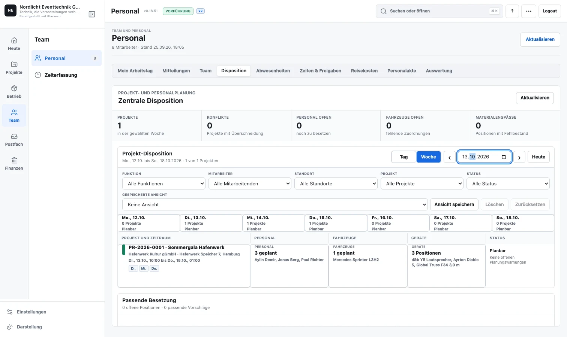Click the search magnifier icon
Viewport: 567px width, 337px height.
pos(384,11)
